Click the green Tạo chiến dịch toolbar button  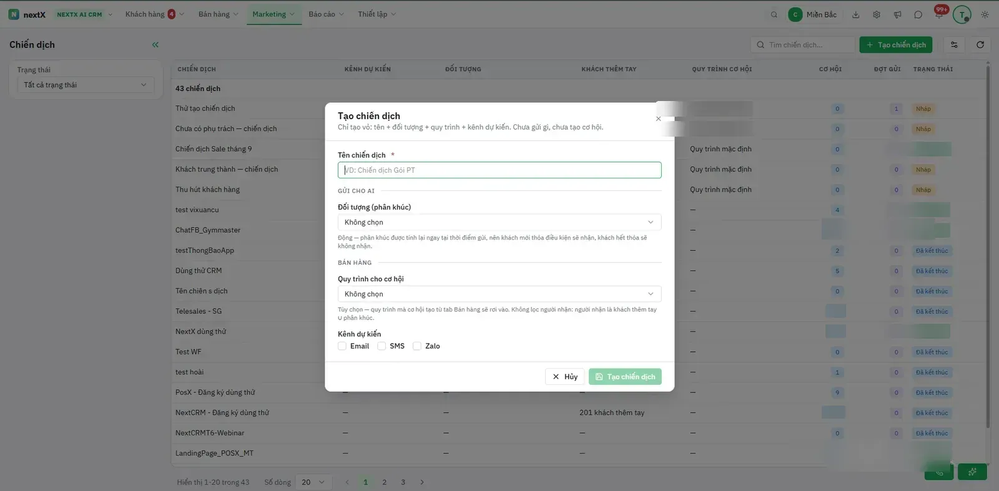896,45
